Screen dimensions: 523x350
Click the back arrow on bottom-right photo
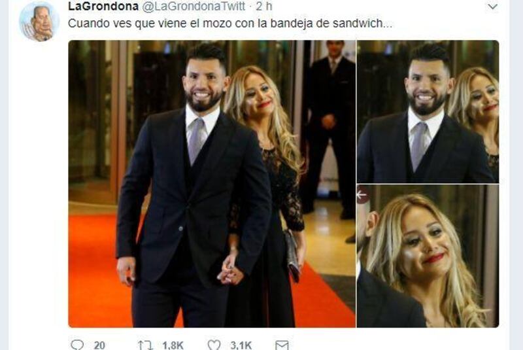pyautogui.click(x=362, y=194)
